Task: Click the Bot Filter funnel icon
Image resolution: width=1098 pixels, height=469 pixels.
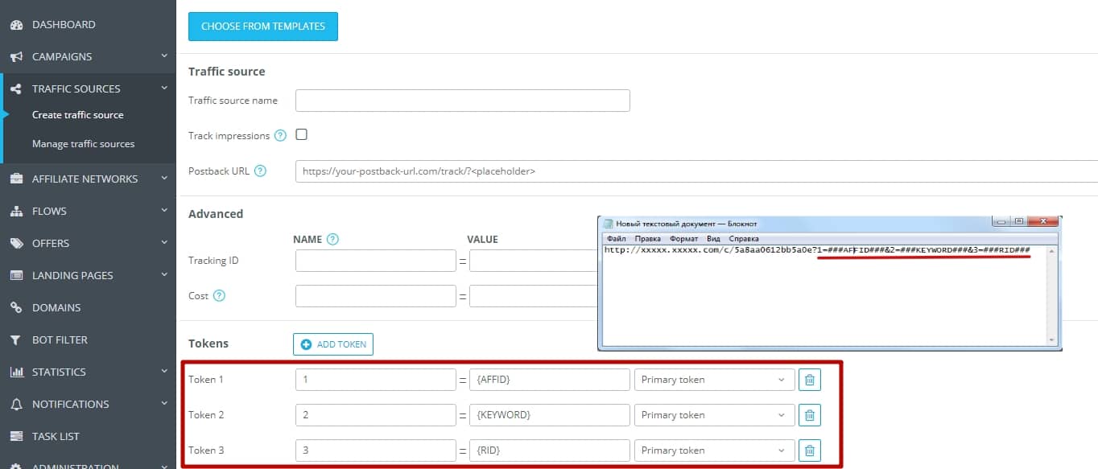Action: coord(15,340)
